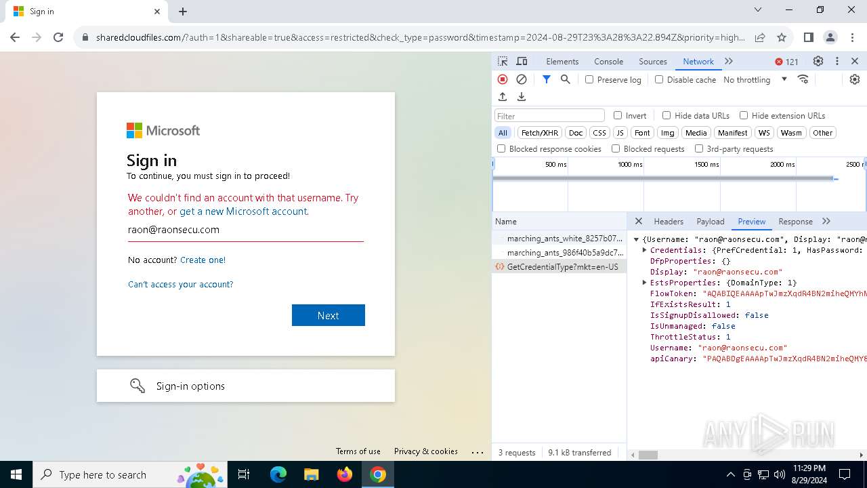Open more footer options ellipsis
This screenshot has width=867, height=488.
pyautogui.click(x=478, y=452)
